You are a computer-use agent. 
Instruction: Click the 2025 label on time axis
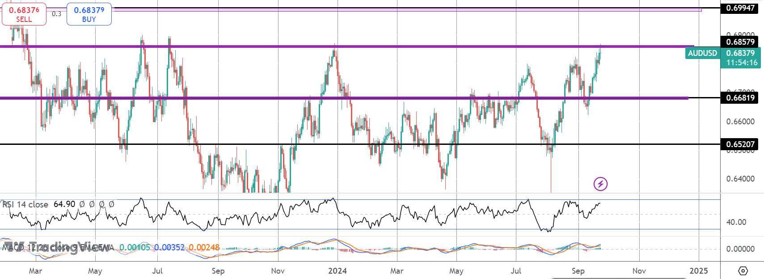pyautogui.click(x=699, y=271)
